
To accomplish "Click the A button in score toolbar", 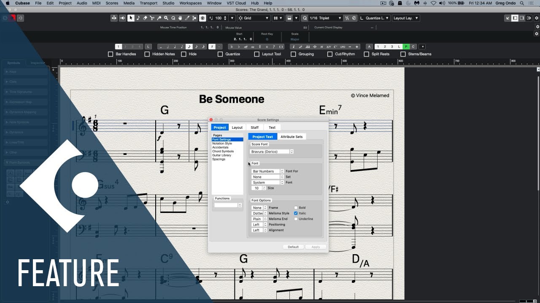I will (369, 47).
